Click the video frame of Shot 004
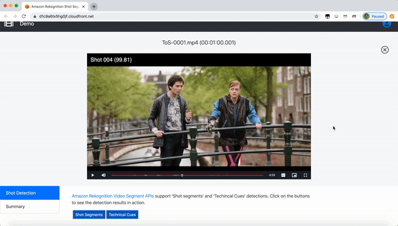The height and width of the screenshot is (226, 398). click(x=199, y=116)
